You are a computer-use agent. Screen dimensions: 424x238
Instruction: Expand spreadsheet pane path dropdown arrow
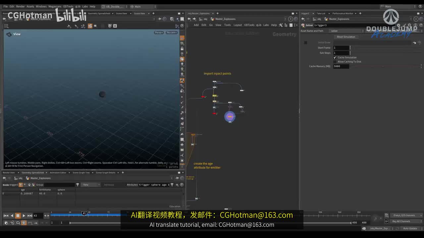(172, 178)
